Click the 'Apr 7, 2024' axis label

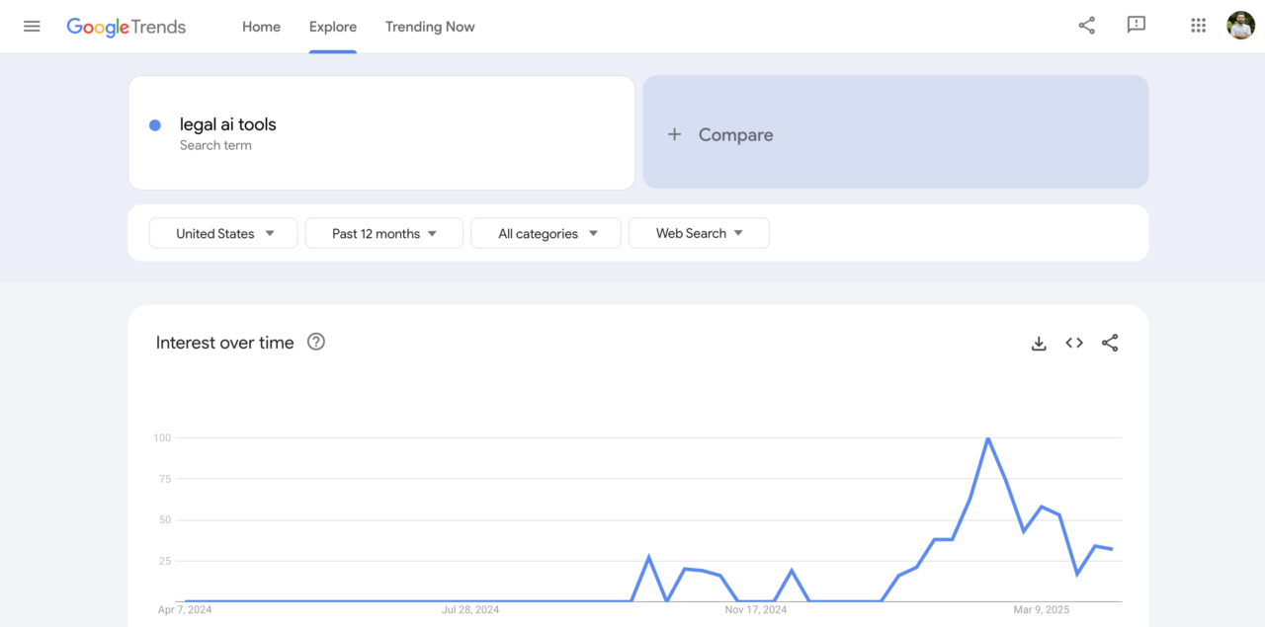185,610
